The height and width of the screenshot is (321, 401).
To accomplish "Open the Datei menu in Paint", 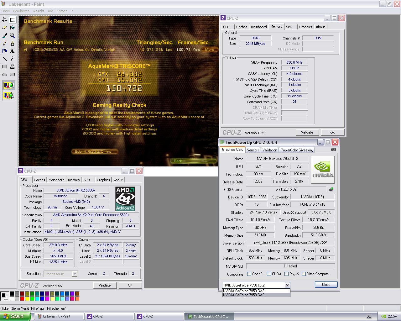I will 6,11.
